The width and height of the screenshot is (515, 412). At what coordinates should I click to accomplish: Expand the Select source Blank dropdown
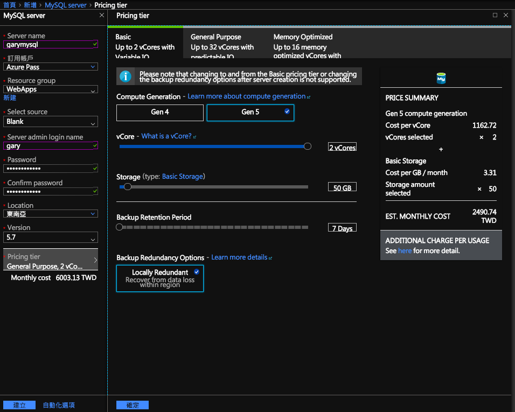51,122
